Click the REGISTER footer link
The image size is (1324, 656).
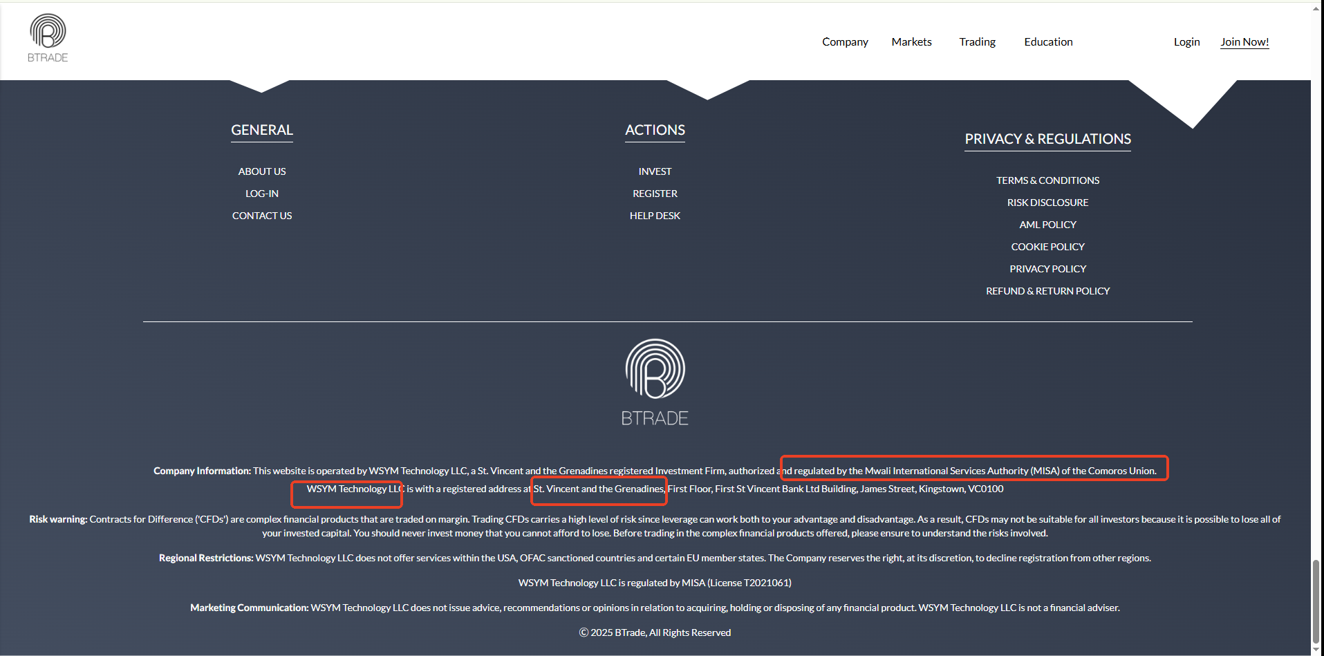pos(655,194)
